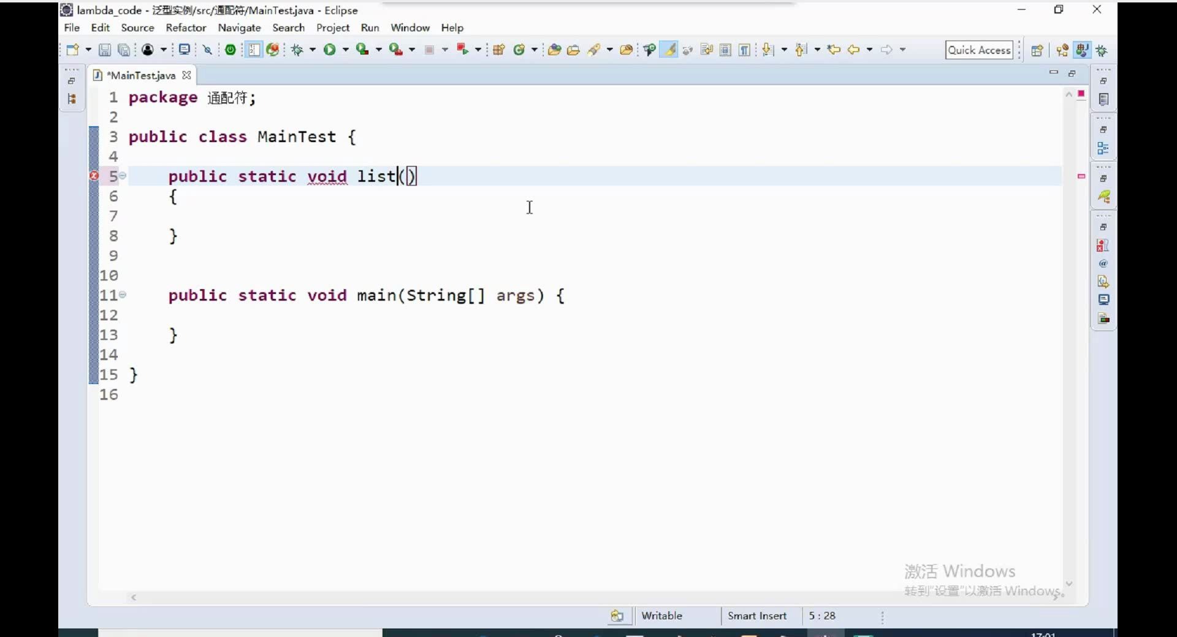This screenshot has width=1177, height=637.
Task: Click the Smart Insert status entry
Action: tap(757, 616)
